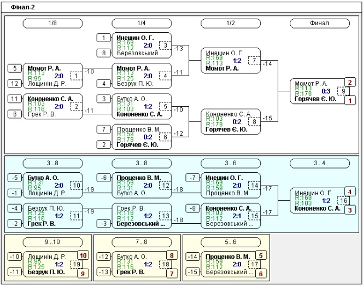Click seed box 1 beside Инешин О. Г.
This screenshot has width=363, height=285.
tap(104, 38)
